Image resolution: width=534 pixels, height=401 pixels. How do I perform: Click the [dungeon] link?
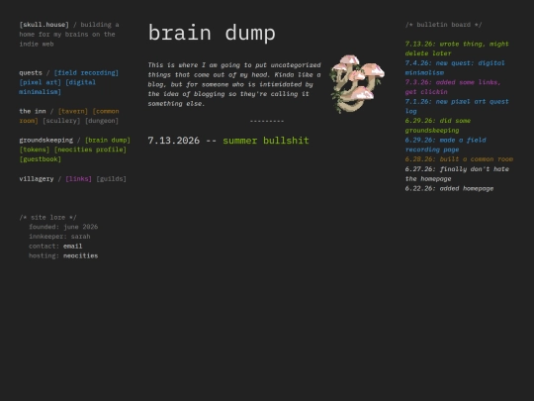pos(102,121)
